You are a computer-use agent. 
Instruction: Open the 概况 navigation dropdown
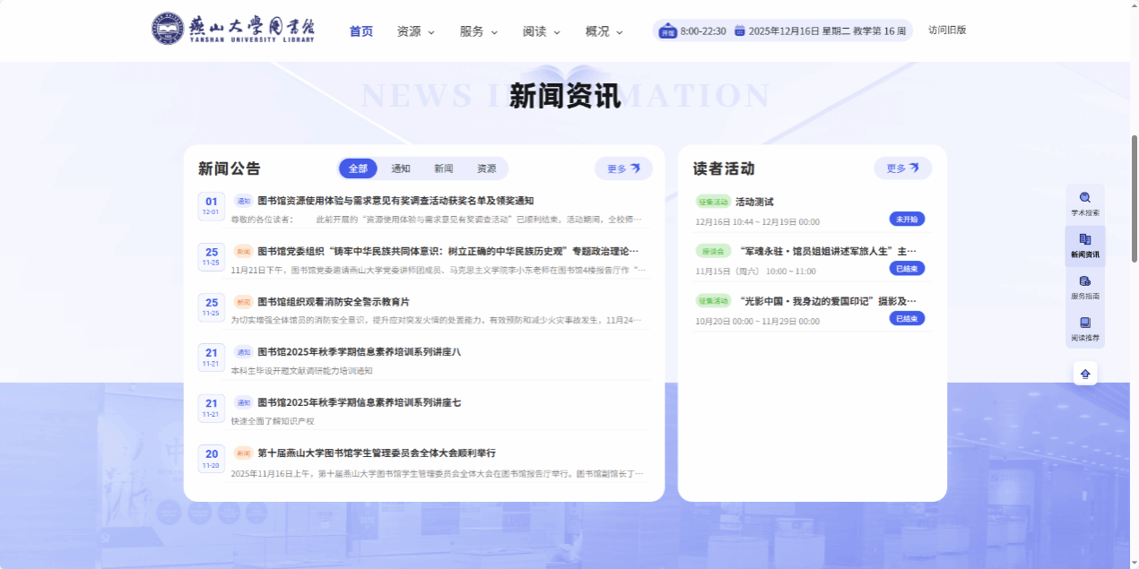click(604, 31)
